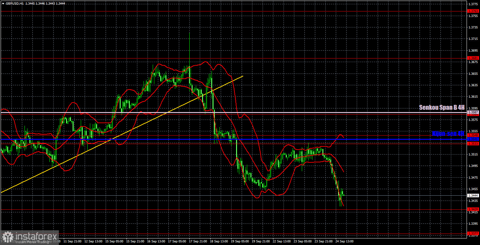Click the 1.3455 price axis label
This screenshot has height=245, width=480.
pyautogui.click(x=473, y=189)
